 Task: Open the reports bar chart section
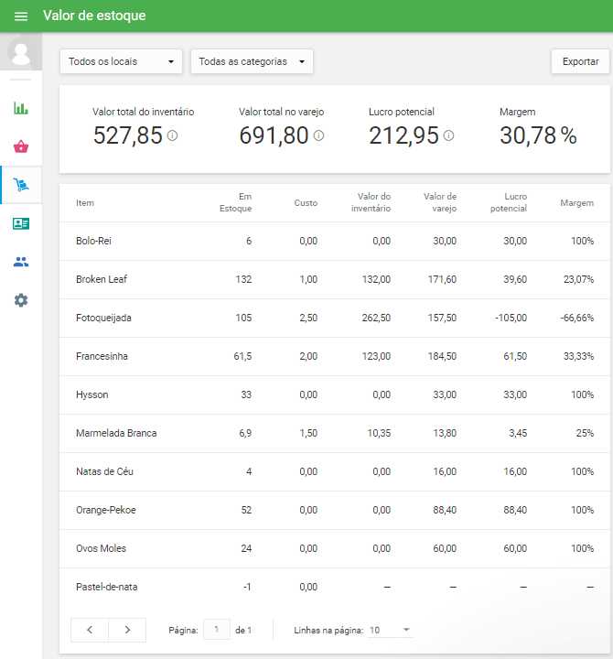pos(20,108)
